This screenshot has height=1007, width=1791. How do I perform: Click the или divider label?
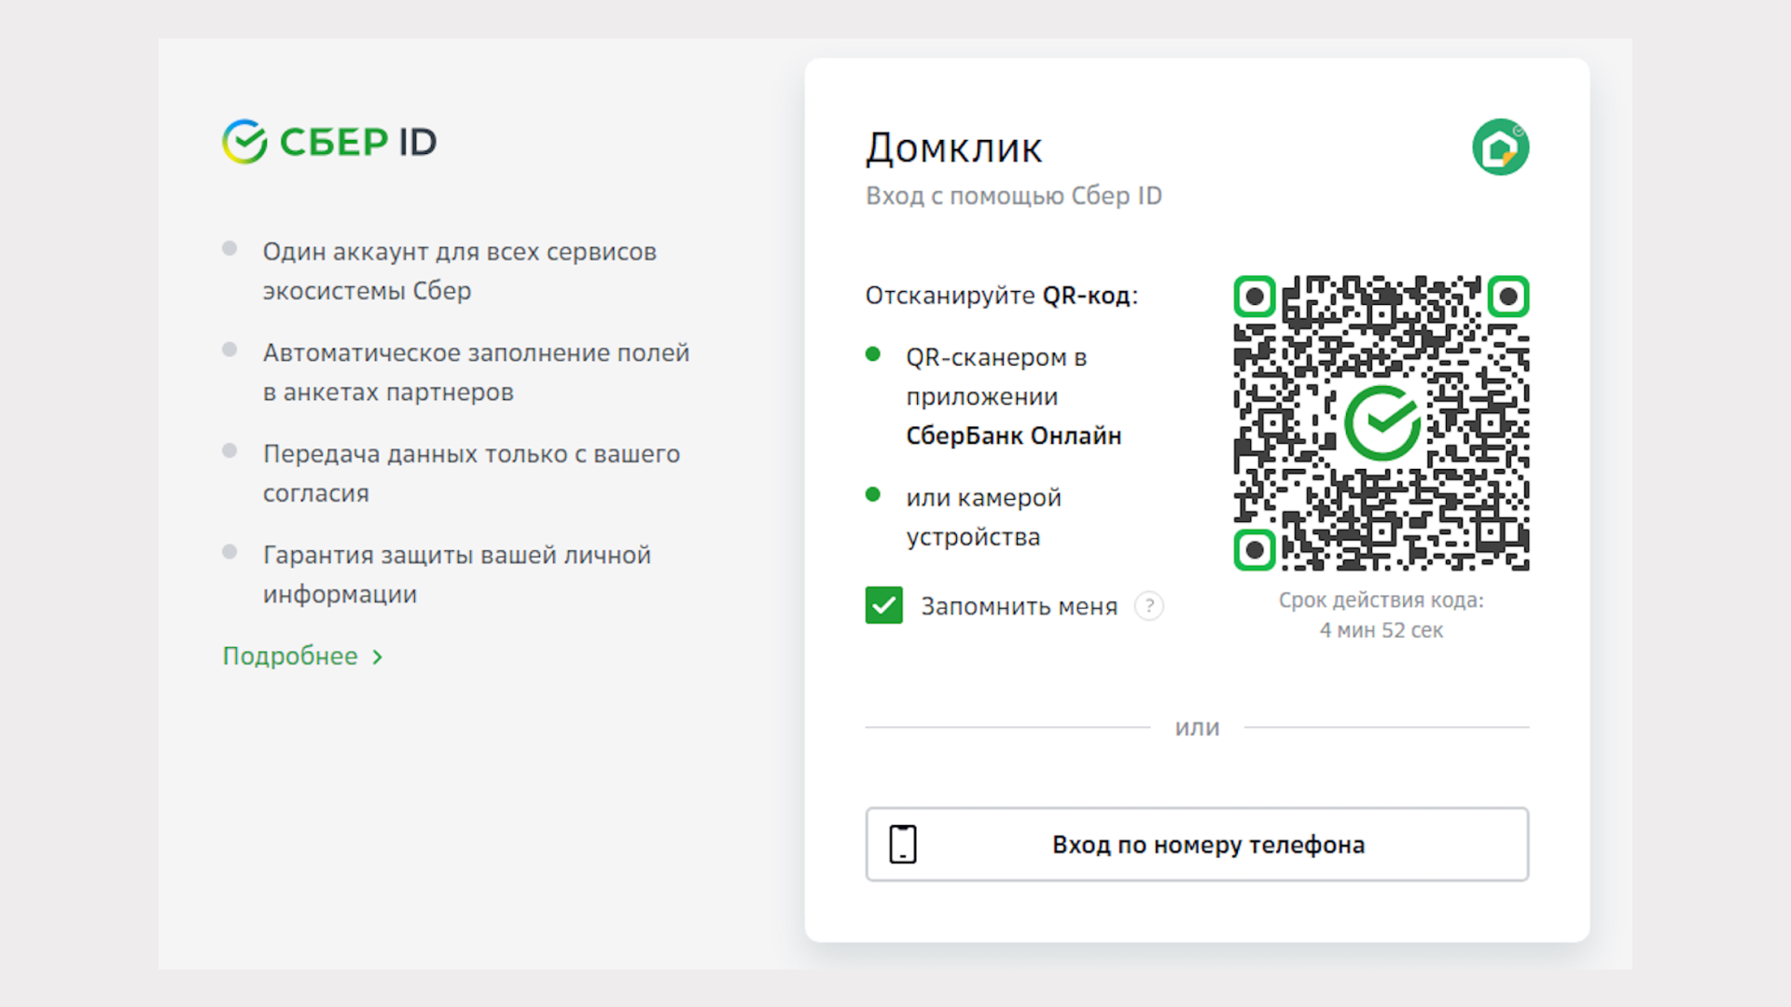click(1198, 728)
